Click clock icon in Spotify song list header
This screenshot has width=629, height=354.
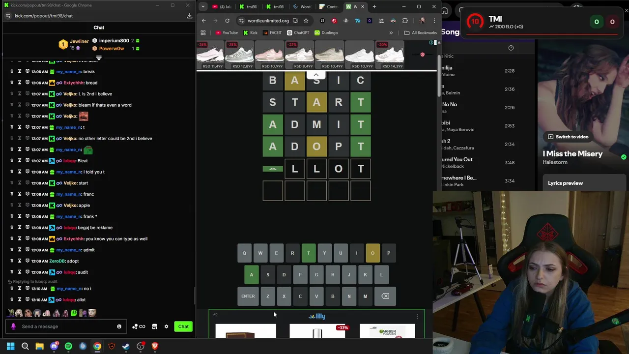pyautogui.click(x=511, y=48)
